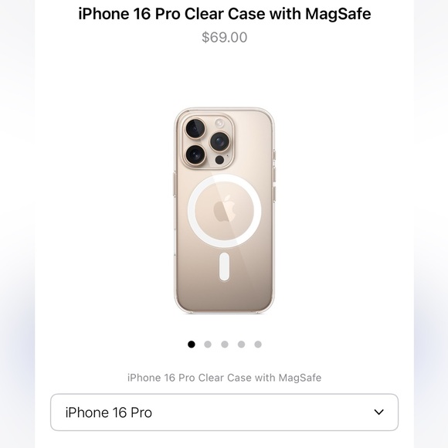Click the clear case product image
448x448 pixels.
[225, 211]
